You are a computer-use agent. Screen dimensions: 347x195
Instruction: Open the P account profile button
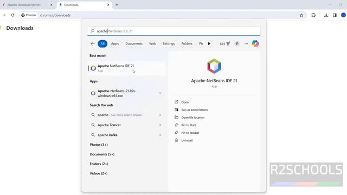click(237, 43)
